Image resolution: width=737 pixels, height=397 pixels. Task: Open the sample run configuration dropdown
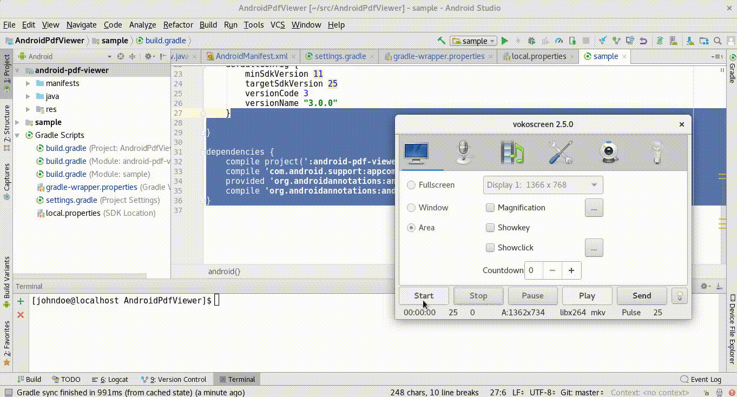click(473, 41)
